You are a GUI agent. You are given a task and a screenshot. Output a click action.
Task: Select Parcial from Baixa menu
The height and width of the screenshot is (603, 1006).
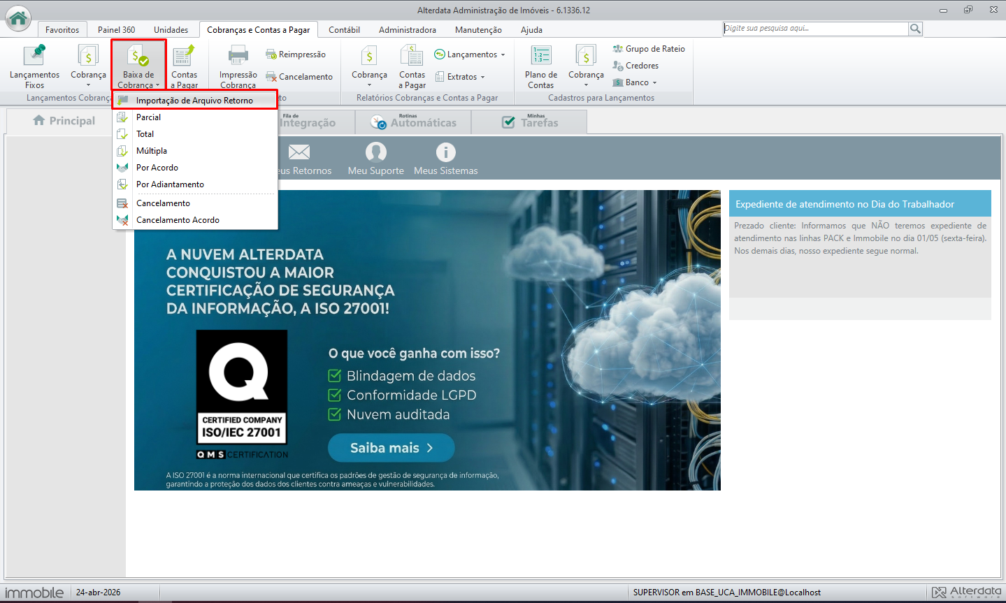[195, 117]
